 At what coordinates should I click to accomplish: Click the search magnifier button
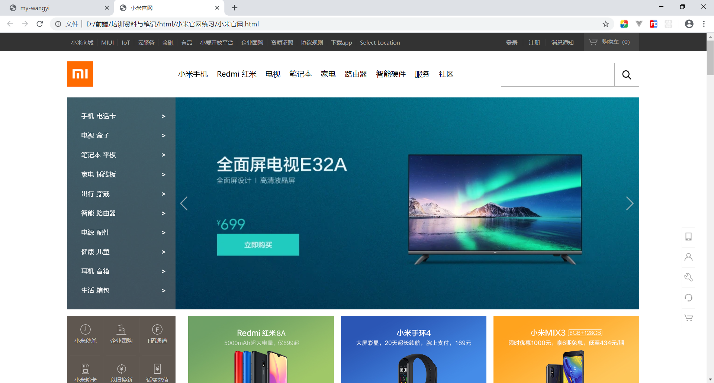tap(627, 75)
